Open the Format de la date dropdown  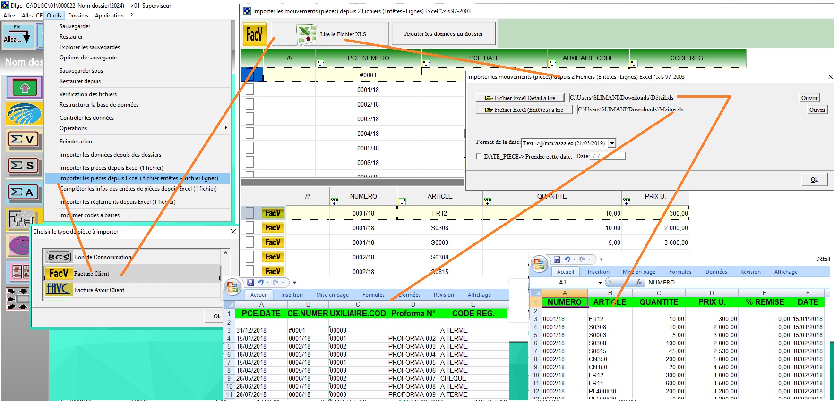612,143
